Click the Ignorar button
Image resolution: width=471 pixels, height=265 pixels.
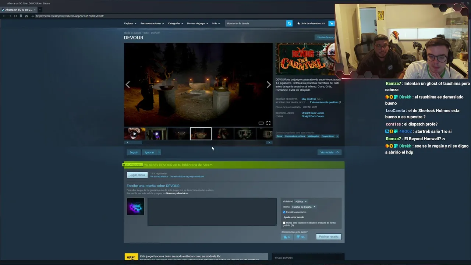point(149,152)
